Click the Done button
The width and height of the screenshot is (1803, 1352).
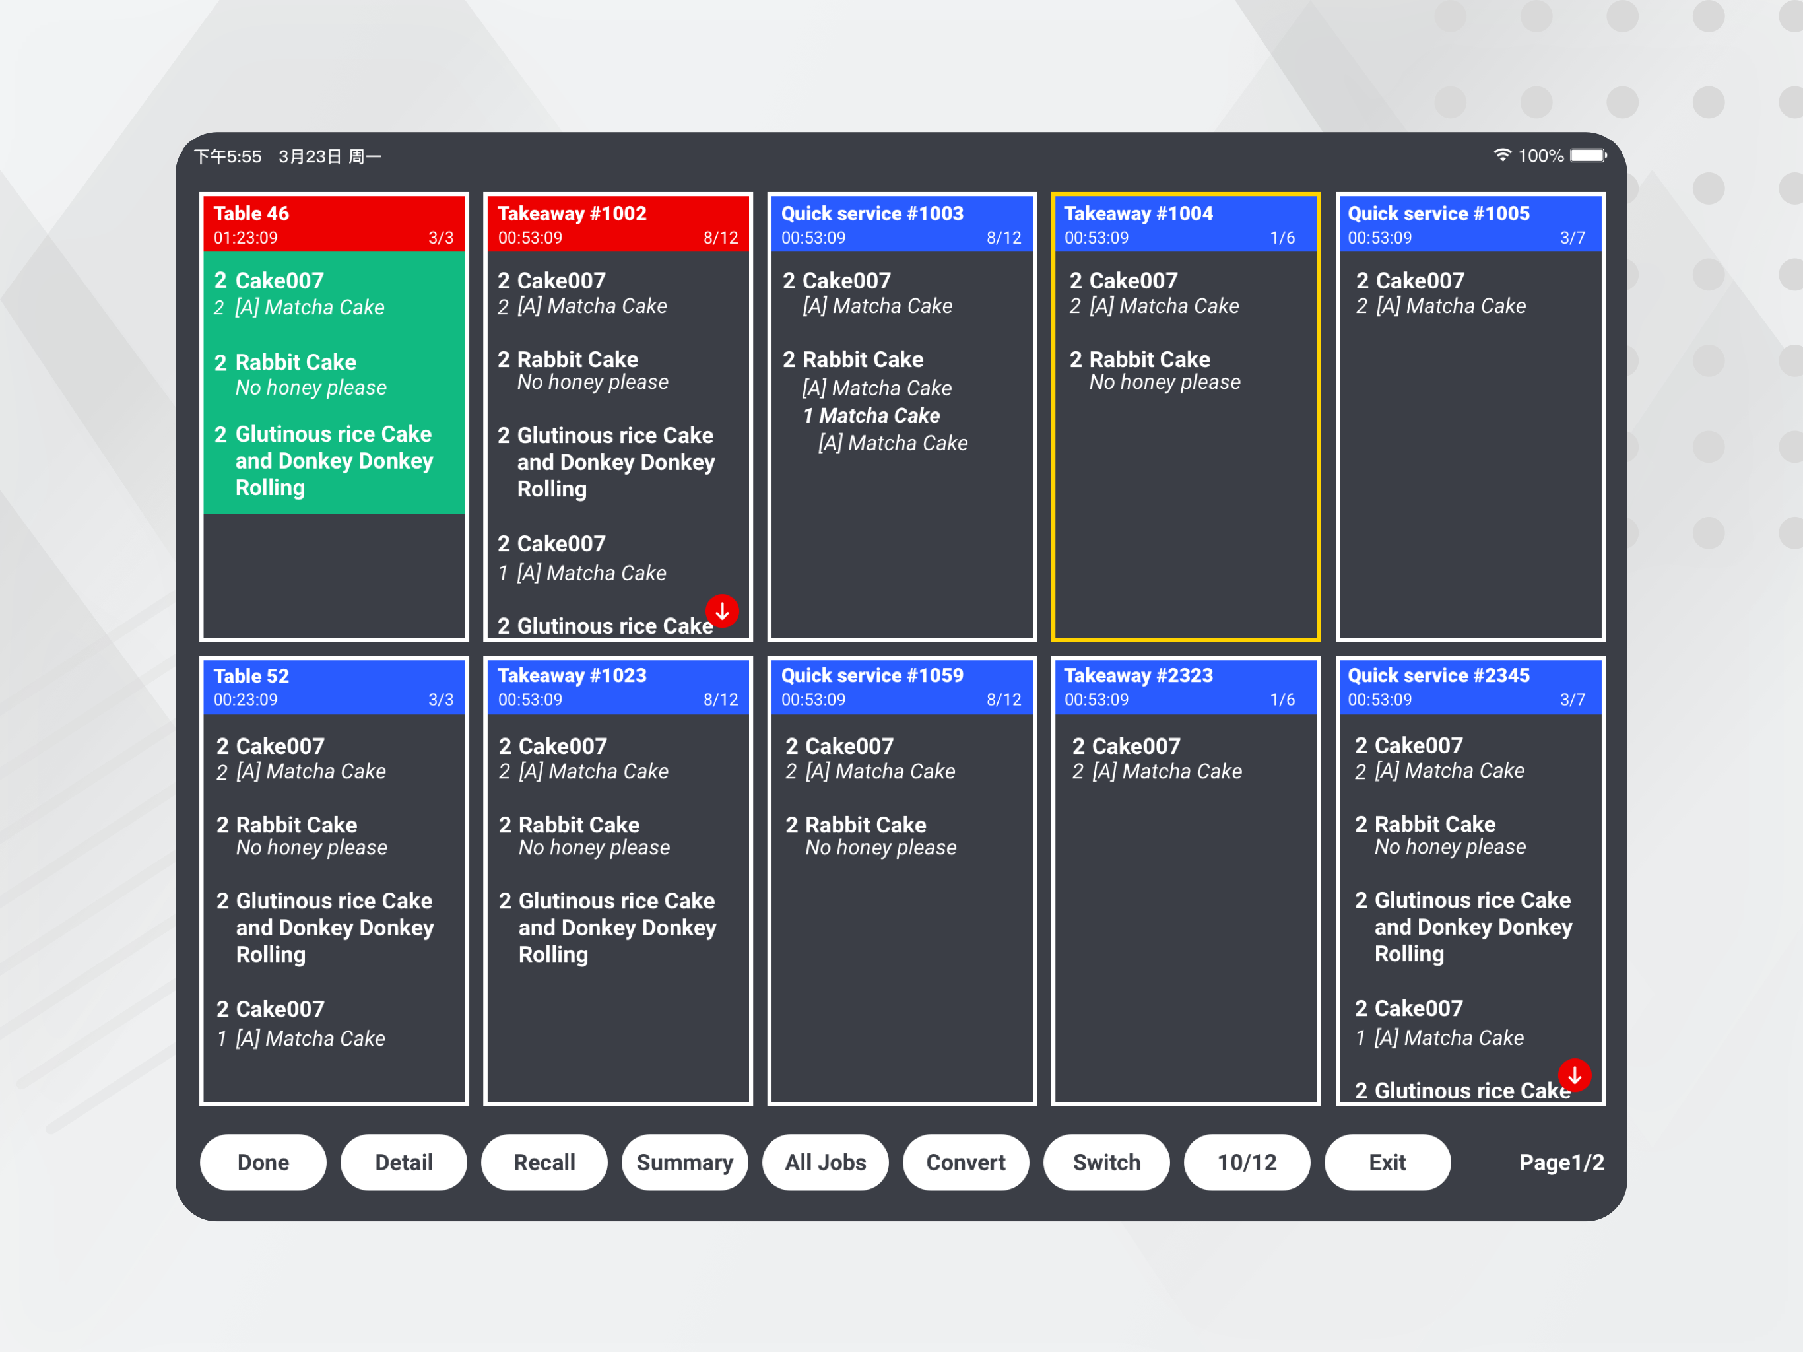(x=263, y=1162)
